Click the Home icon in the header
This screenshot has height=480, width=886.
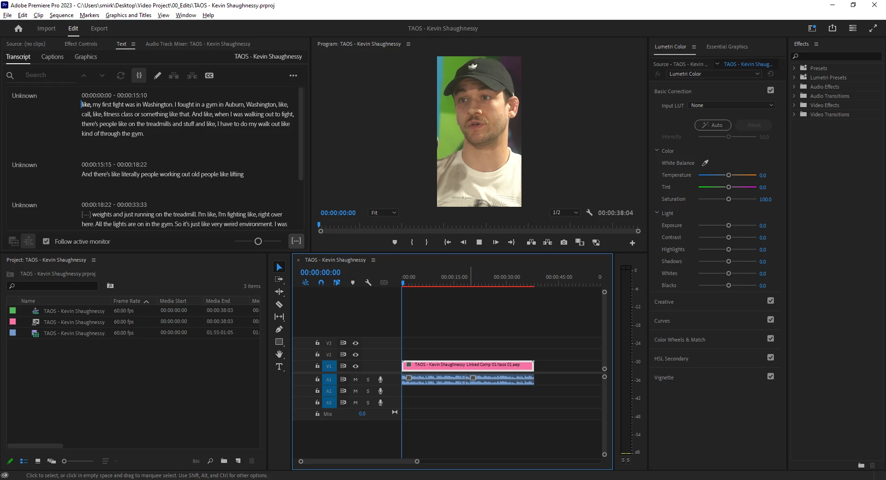[x=18, y=29]
